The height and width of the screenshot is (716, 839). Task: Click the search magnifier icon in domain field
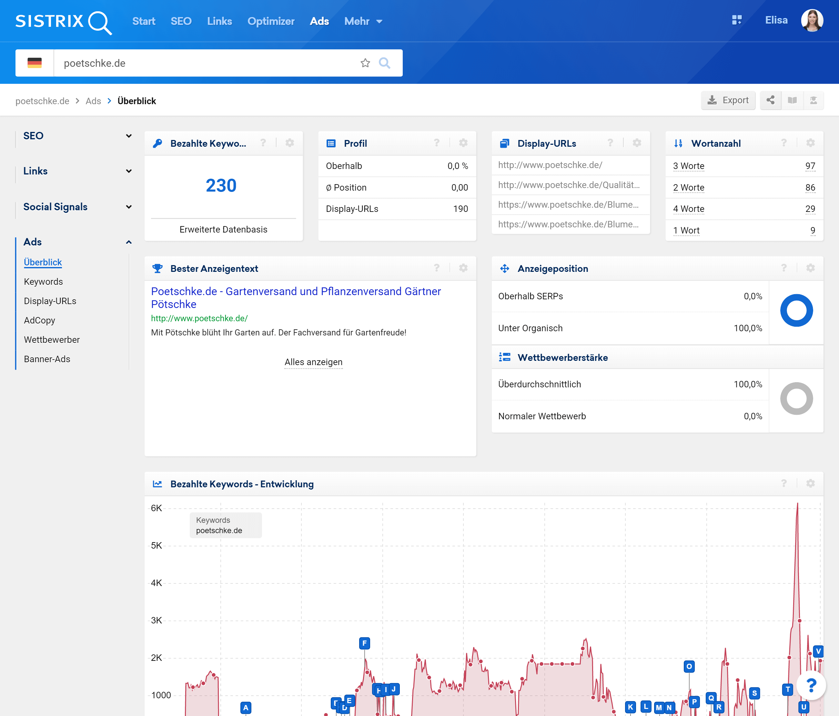(x=384, y=63)
